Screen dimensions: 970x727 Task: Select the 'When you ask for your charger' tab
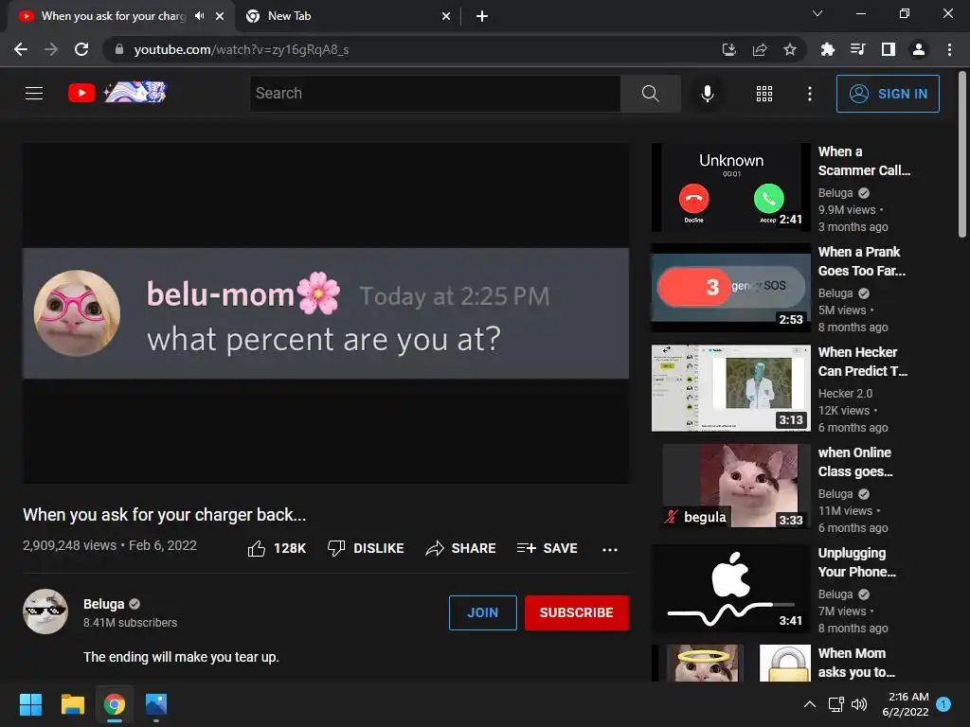[114, 16]
